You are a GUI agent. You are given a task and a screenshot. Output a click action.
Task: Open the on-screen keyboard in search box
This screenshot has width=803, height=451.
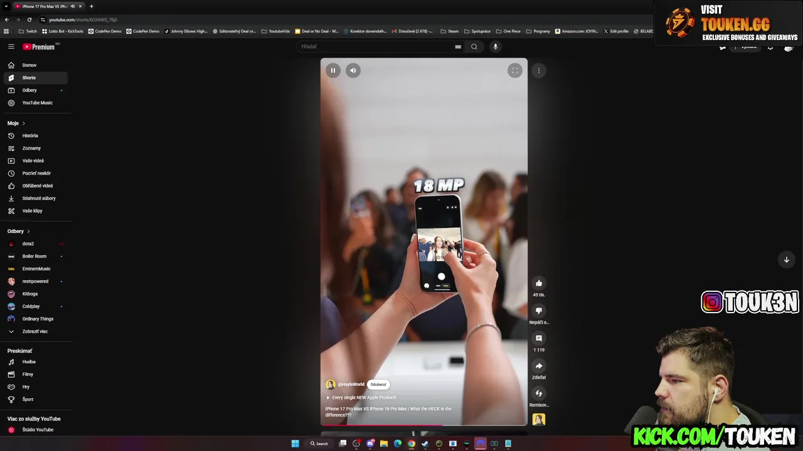[458, 46]
